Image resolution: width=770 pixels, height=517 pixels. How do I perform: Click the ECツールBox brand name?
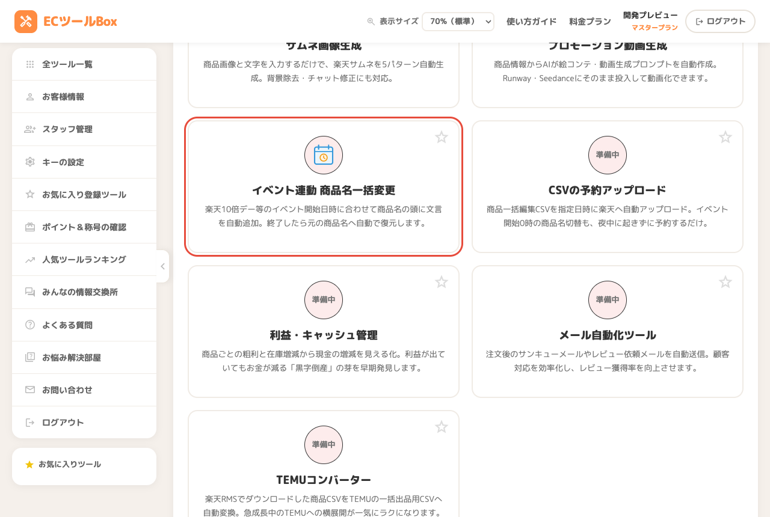(x=80, y=22)
